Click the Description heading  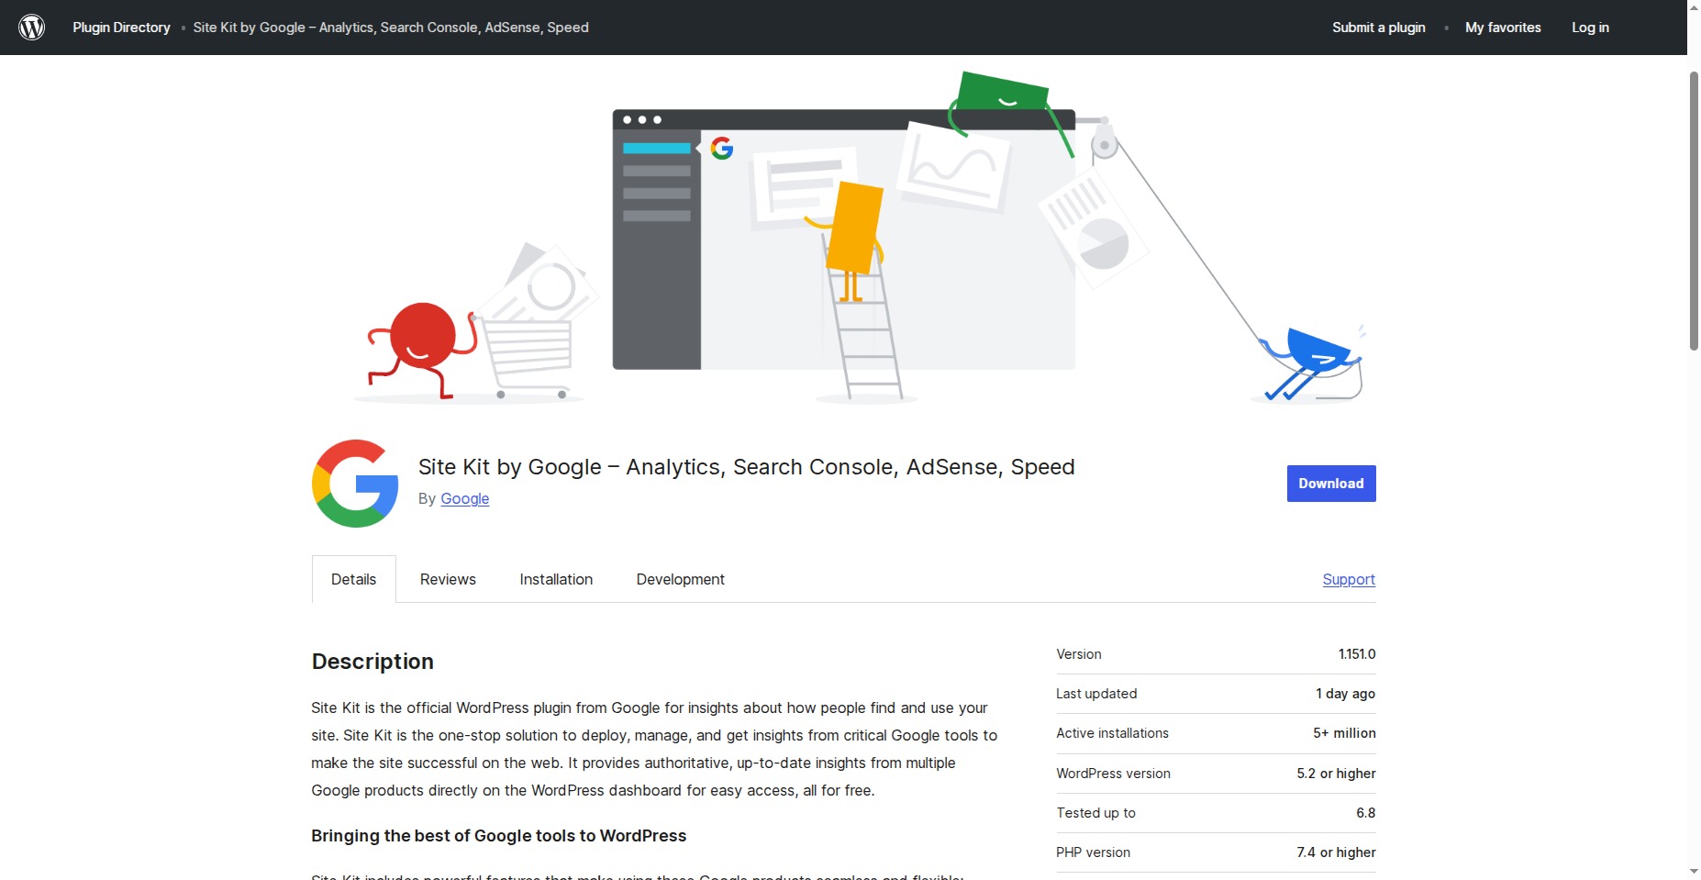(x=372, y=662)
